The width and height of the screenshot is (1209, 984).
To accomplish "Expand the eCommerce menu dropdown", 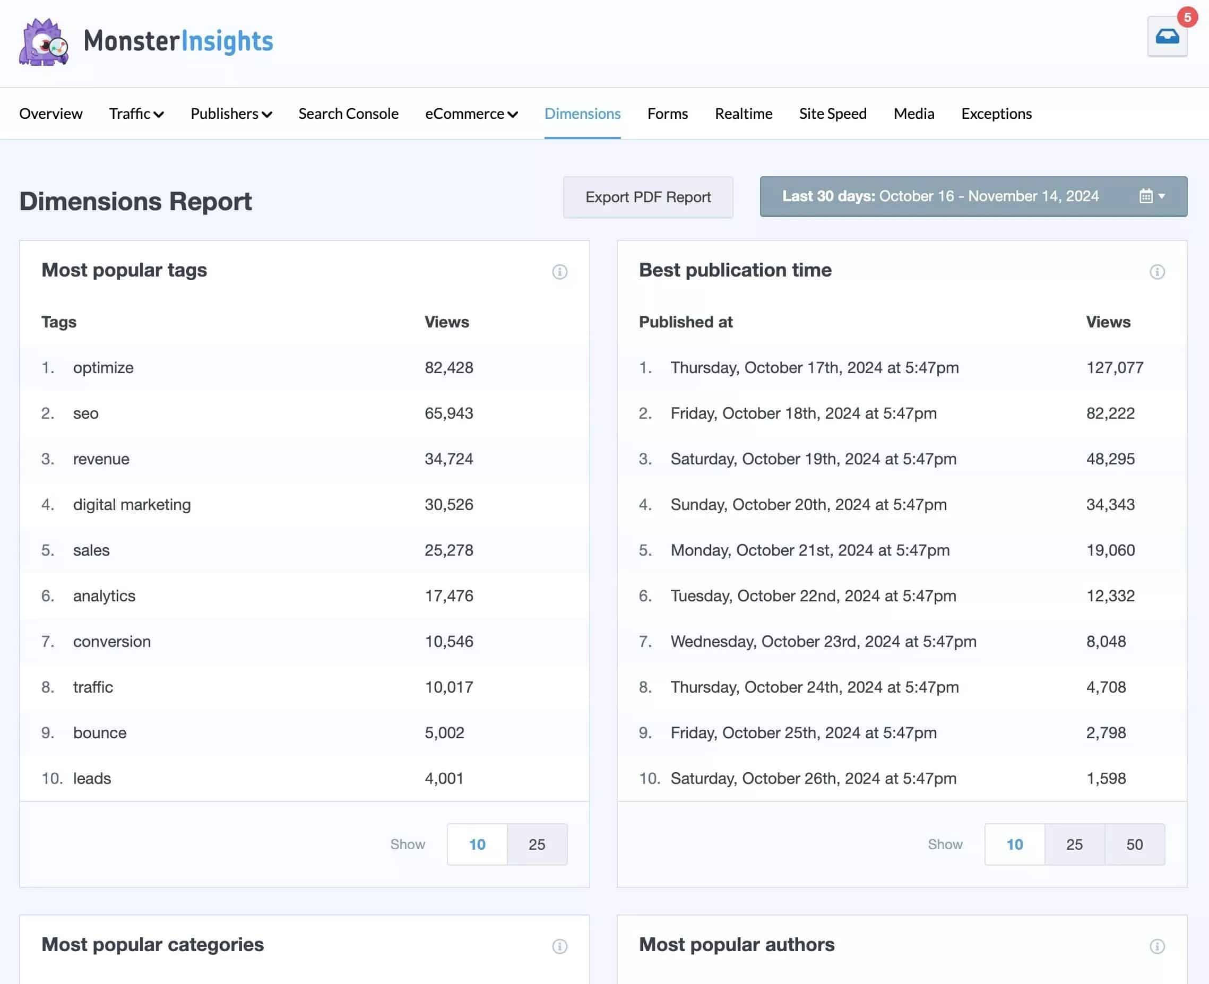I will pos(471,114).
